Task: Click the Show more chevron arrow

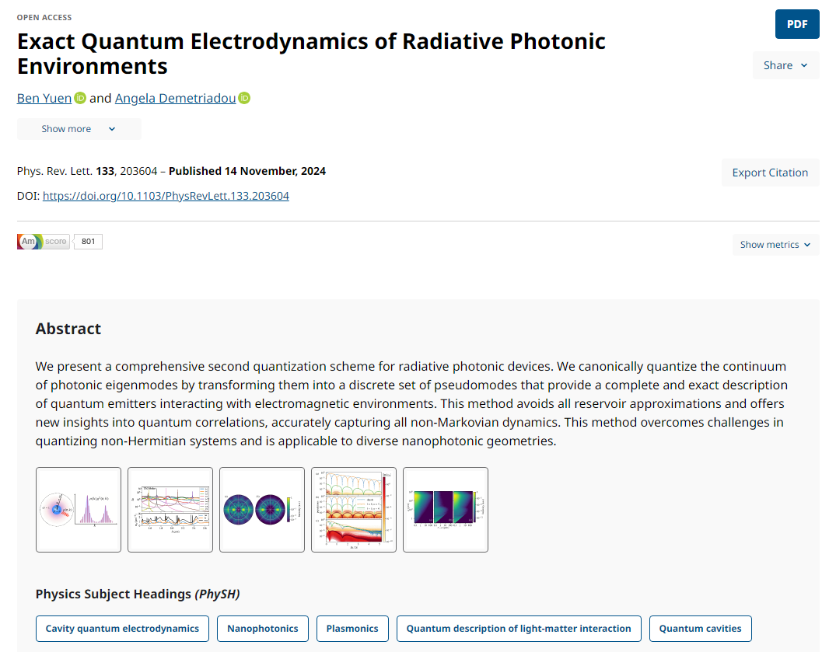Action: (x=112, y=129)
